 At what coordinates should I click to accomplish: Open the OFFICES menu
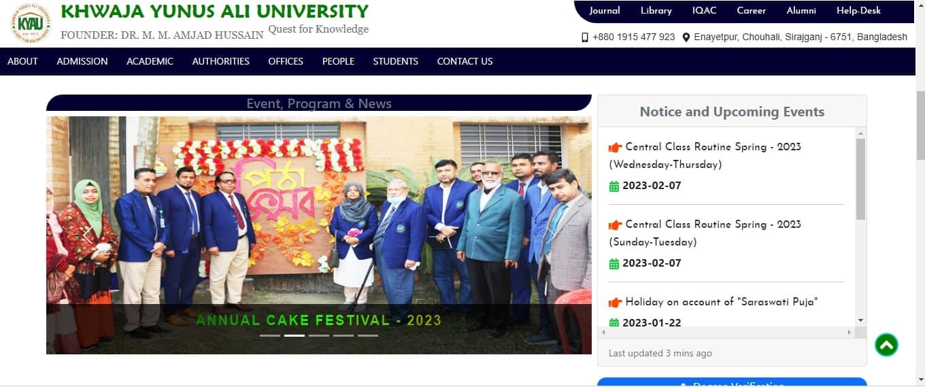click(286, 61)
